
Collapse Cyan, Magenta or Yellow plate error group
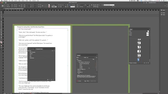pyautogui.click(x=78, y=62)
